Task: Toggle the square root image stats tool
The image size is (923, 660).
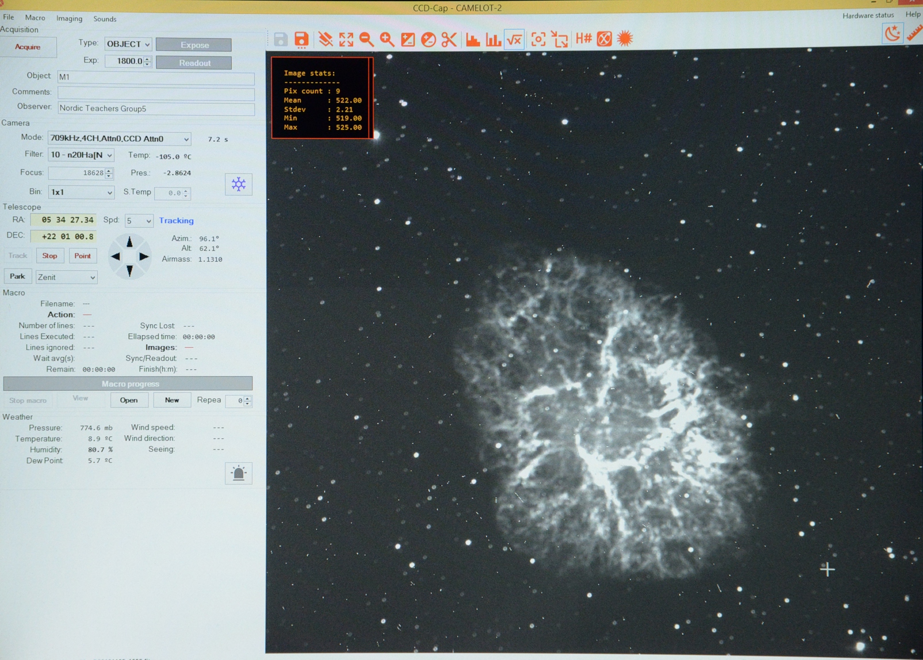Action: tap(514, 39)
